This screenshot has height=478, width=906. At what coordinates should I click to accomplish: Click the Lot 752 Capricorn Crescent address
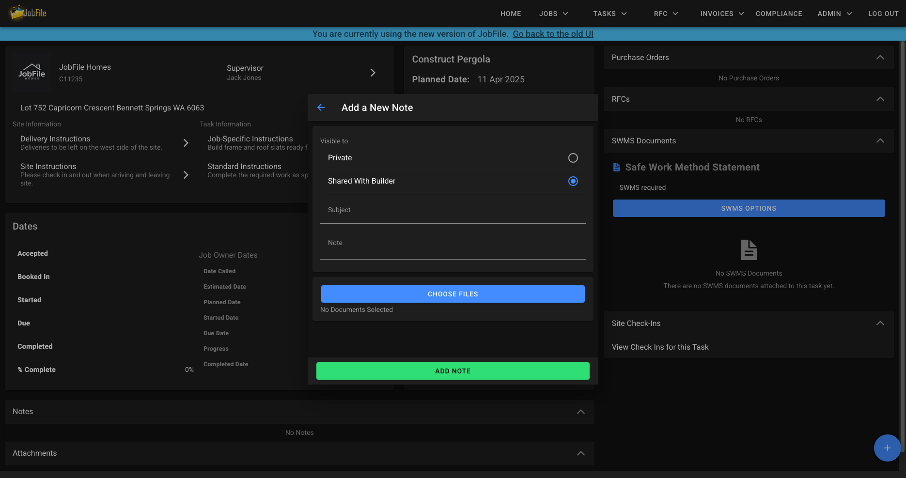pyautogui.click(x=112, y=108)
